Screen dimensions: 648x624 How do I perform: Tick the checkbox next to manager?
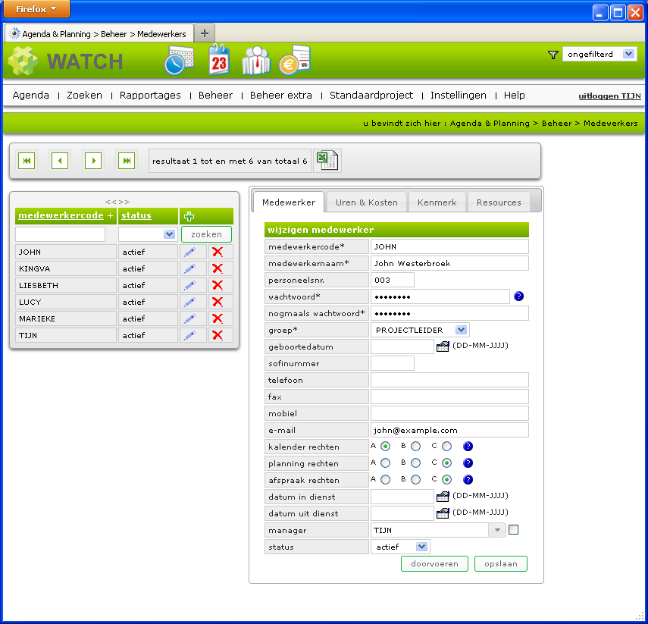click(x=513, y=530)
